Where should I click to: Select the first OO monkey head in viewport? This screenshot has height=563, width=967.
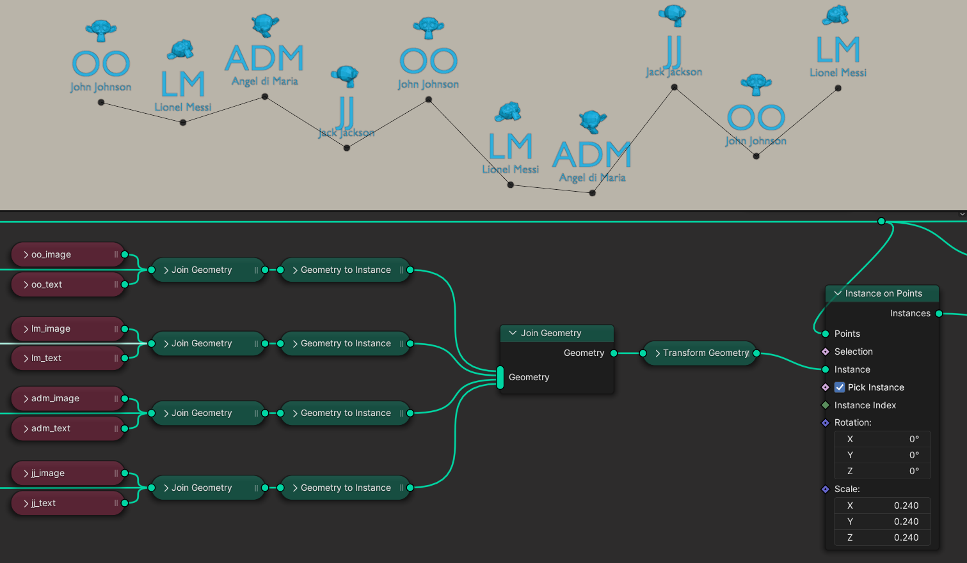101,30
